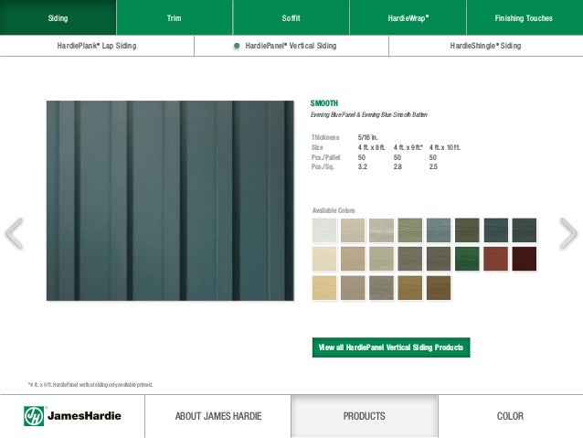Screen dimensions: 583x438
Task: Open COLOR section
Action: [x=511, y=416]
